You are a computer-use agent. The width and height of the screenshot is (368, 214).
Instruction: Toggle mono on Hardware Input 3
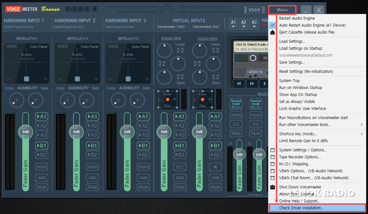[143, 167]
